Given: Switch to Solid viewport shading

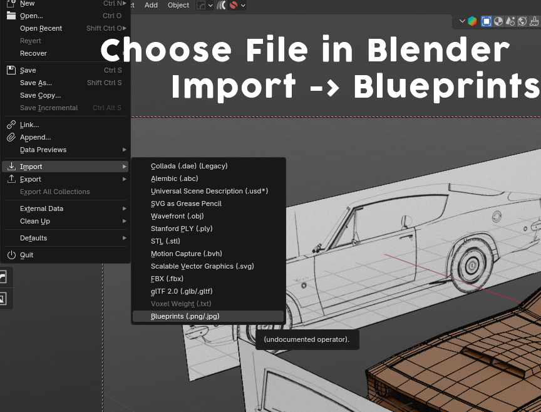Looking at the screenshot, I should tap(498, 21).
